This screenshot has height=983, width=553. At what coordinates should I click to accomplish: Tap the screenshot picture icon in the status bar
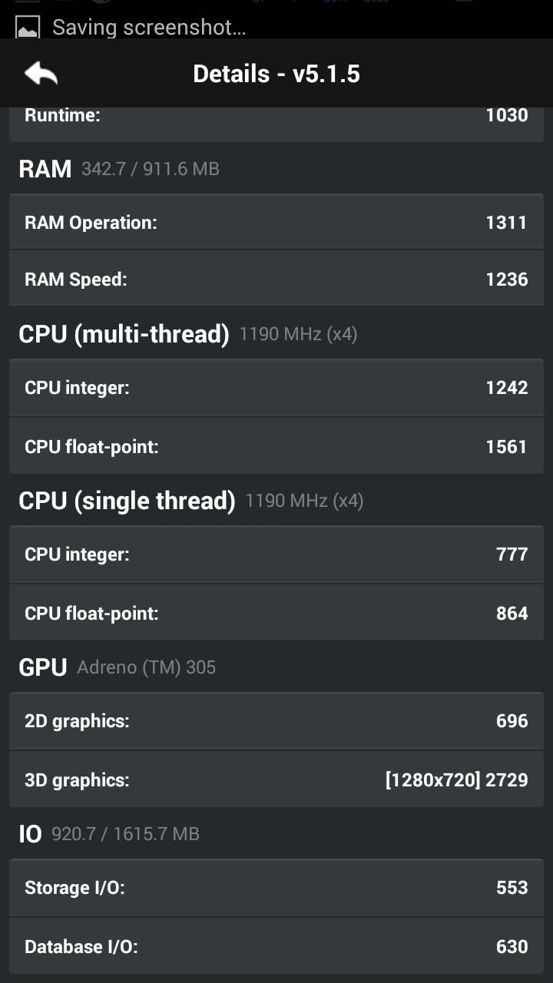(x=28, y=29)
